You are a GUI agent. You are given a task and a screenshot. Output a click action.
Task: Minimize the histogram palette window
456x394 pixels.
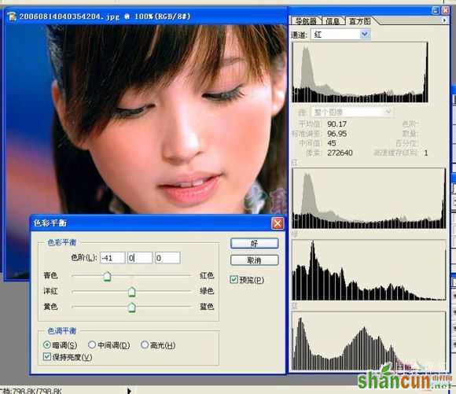(436, 11)
